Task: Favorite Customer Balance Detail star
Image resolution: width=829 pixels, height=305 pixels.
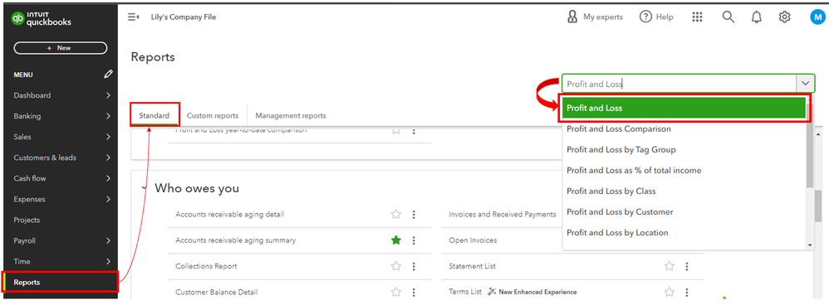Action: click(396, 292)
